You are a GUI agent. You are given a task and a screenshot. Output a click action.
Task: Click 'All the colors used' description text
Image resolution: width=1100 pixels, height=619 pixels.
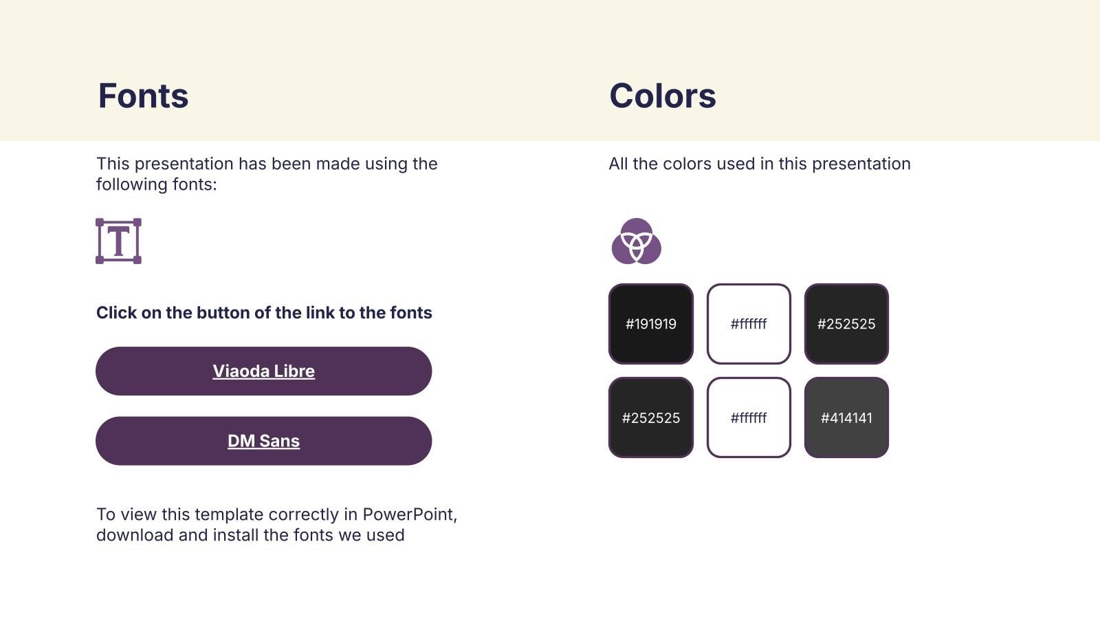point(760,164)
